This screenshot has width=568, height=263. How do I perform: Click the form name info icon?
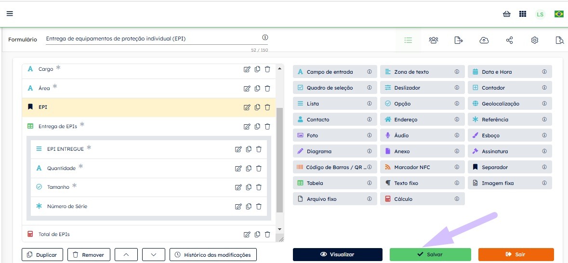[265, 37]
